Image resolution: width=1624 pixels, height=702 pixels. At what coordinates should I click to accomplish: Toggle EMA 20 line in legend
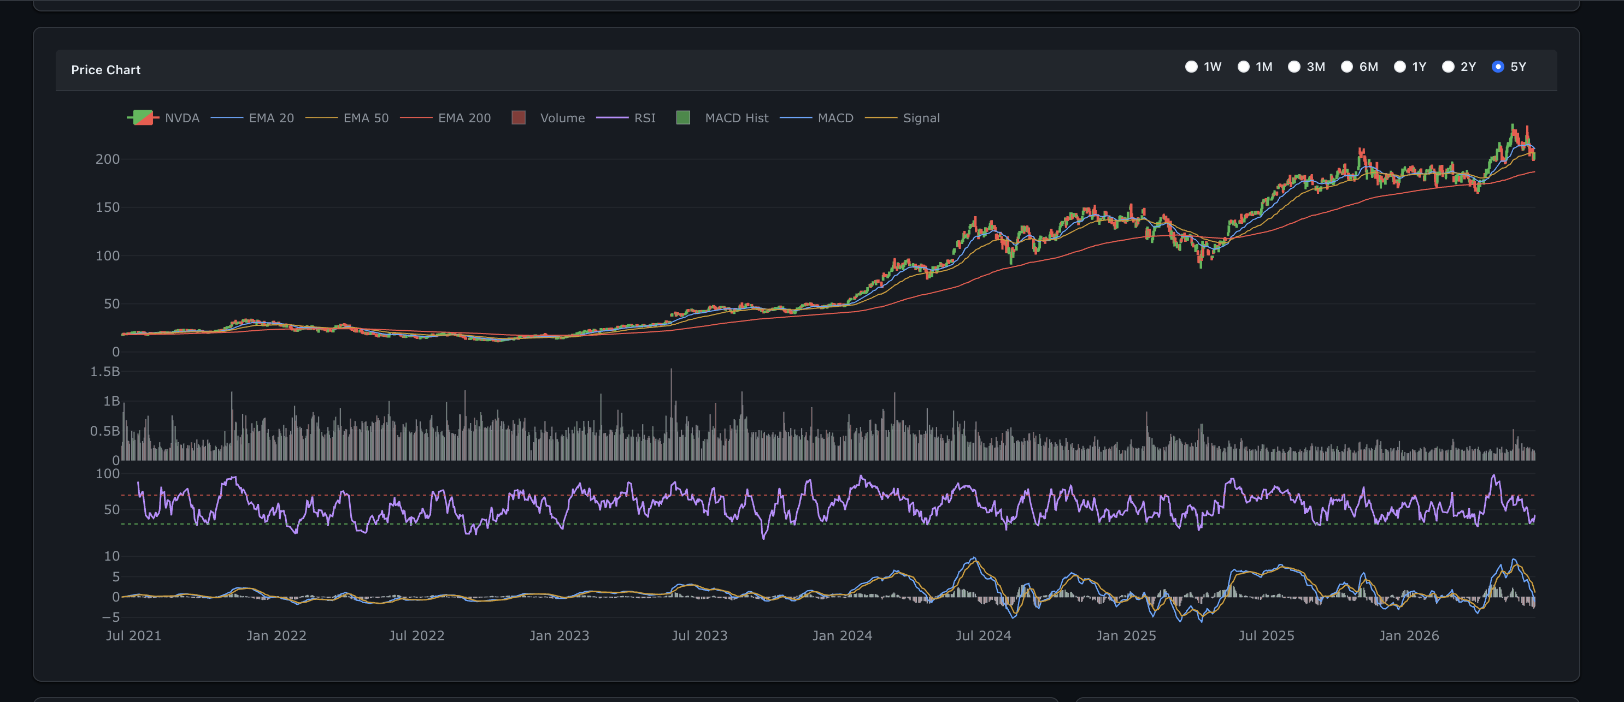click(252, 118)
